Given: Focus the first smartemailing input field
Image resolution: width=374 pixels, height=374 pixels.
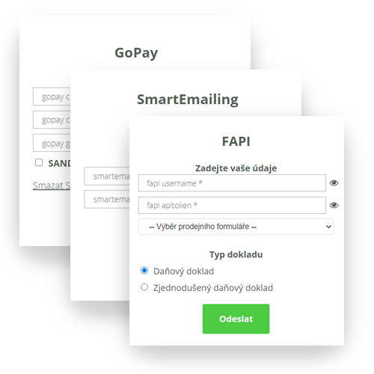Looking at the screenshot, I should tap(107, 177).
